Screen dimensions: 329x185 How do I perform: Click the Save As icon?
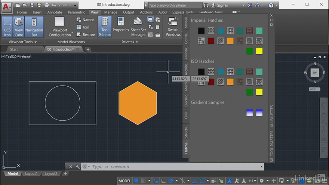[39, 5]
